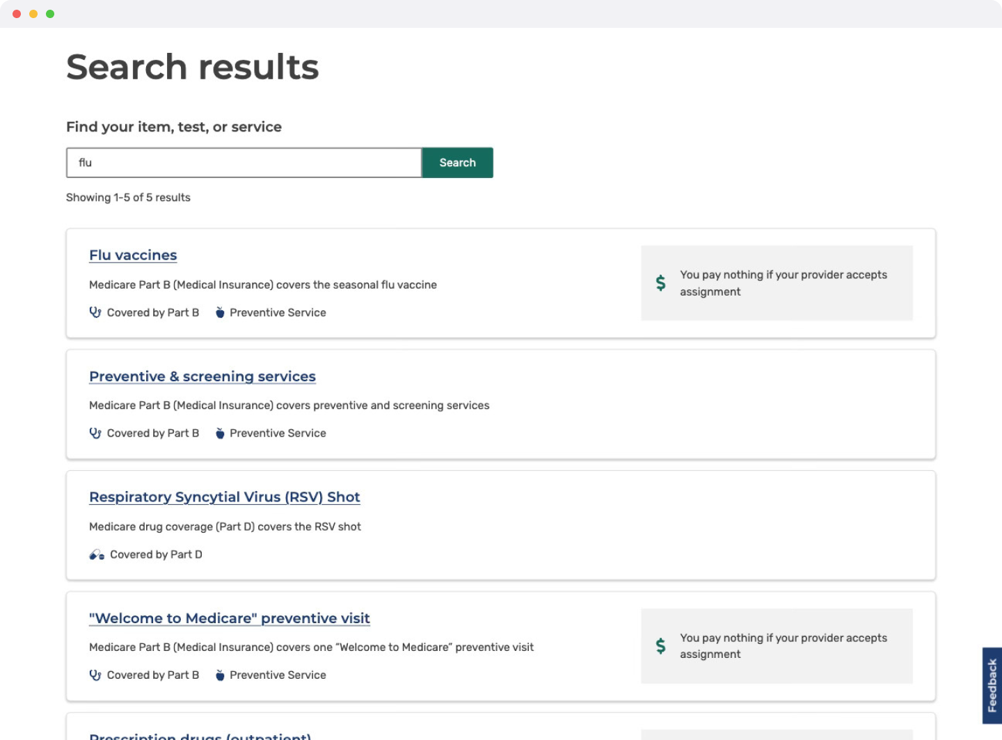The image size is (1002, 740).
Task: Click apple icon in Flu vaccines card
Action: point(220,312)
